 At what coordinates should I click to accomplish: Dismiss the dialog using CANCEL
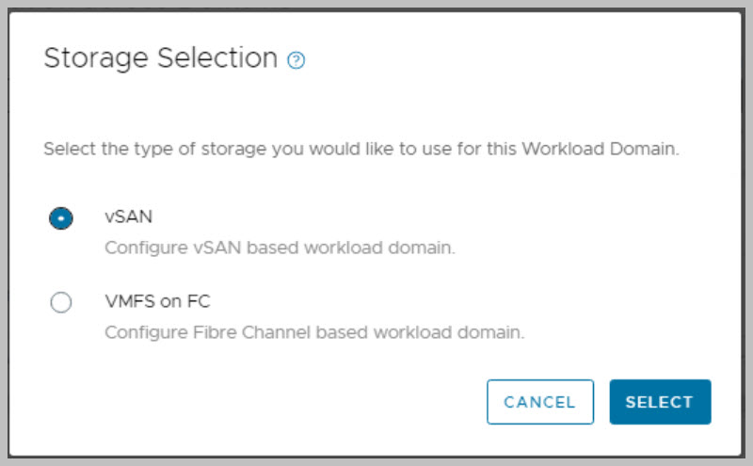[x=539, y=402]
